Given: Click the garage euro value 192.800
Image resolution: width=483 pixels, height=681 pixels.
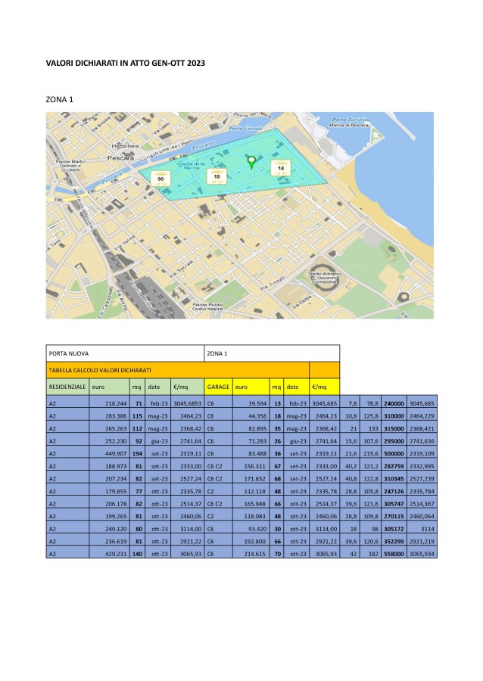Looking at the screenshot, I should pos(255,541).
